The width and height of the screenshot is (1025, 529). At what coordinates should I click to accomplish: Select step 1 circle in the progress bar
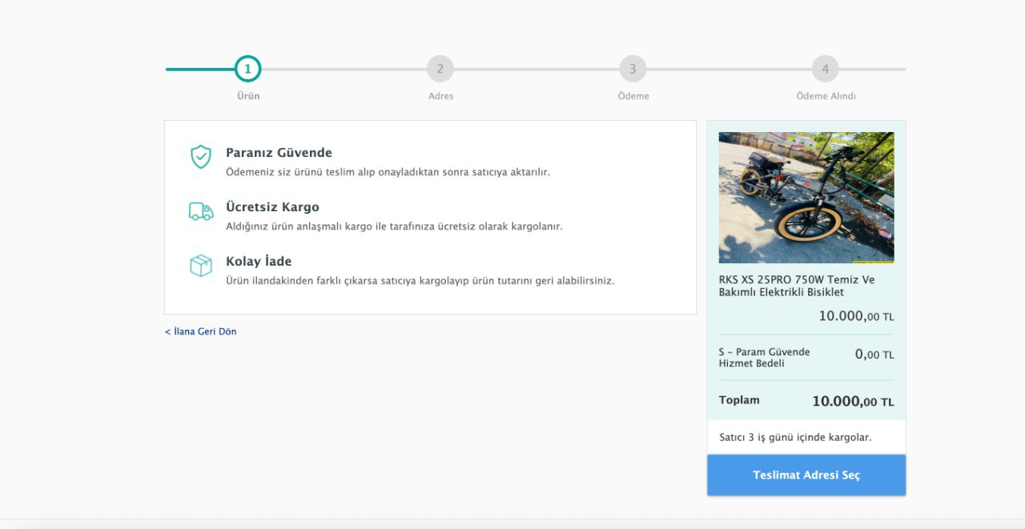click(247, 69)
